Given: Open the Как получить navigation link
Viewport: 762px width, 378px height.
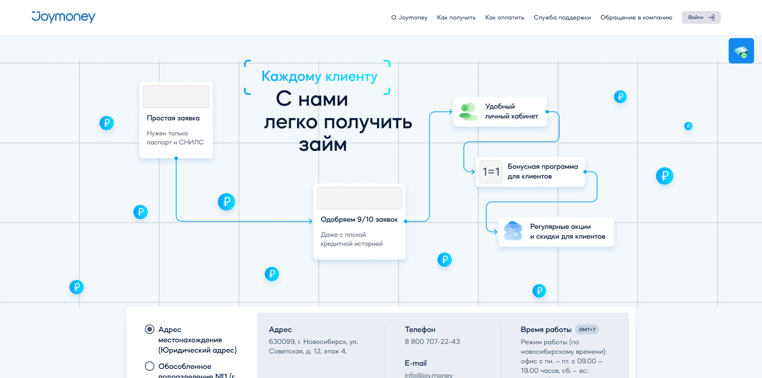Looking at the screenshot, I should click(x=456, y=17).
